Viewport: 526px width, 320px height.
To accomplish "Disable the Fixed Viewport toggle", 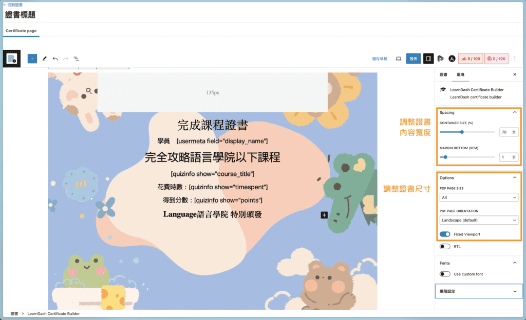I will 445,234.
